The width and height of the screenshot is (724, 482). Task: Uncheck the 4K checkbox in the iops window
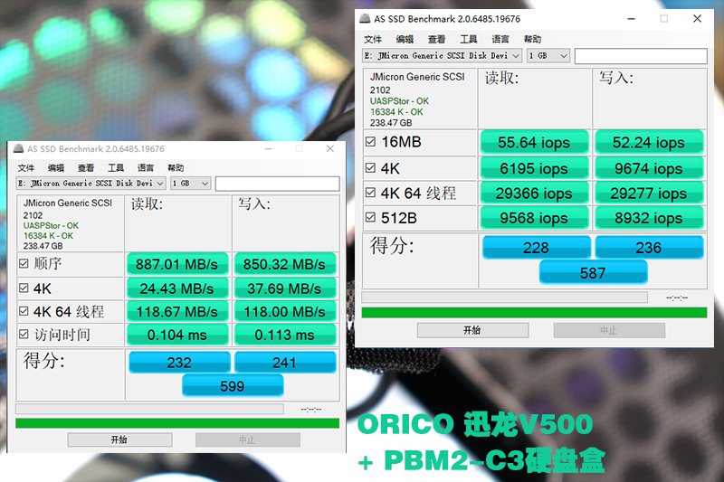click(x=370, y=168)
